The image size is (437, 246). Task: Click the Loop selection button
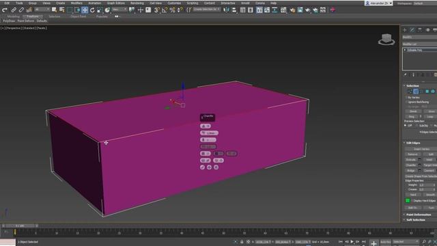point(430,117)
